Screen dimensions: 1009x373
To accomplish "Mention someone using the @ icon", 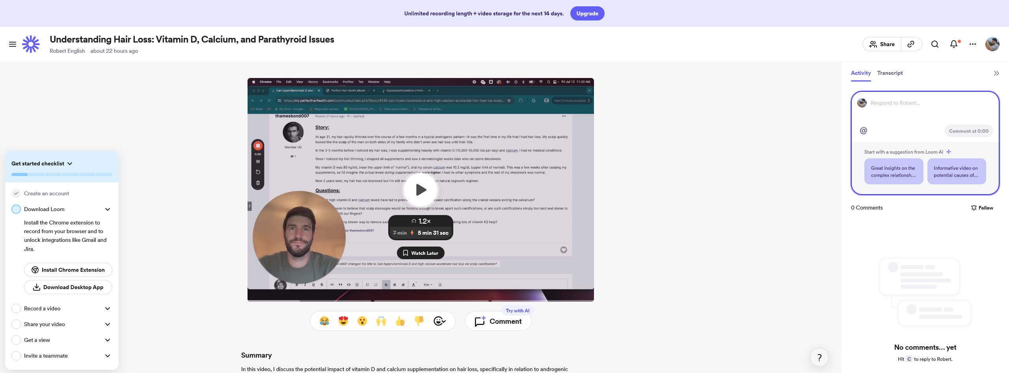I will (864, 131).
